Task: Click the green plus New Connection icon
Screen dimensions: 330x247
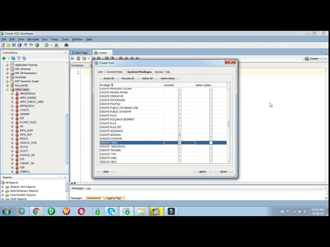Action: point(4,58)
